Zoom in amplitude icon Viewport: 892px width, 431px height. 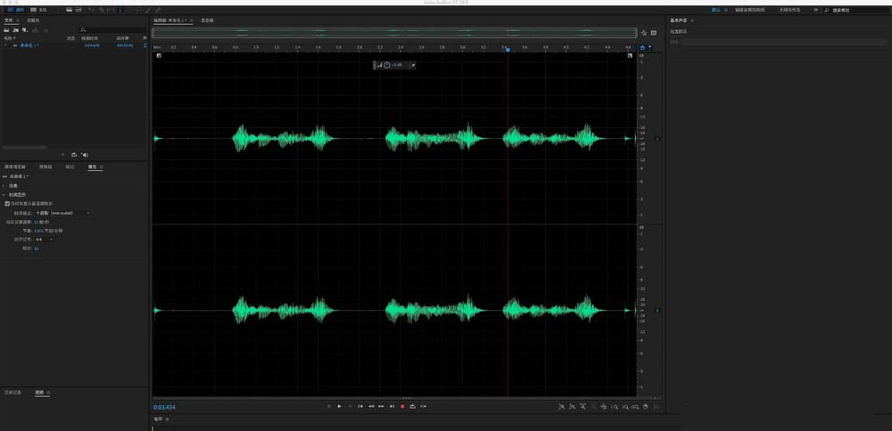coord(561,407)
